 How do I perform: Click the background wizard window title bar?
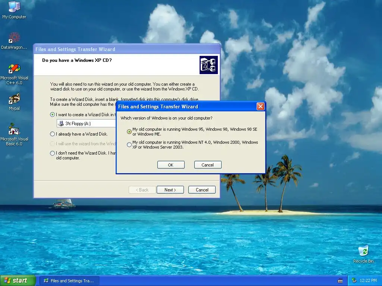coord(127,49)
